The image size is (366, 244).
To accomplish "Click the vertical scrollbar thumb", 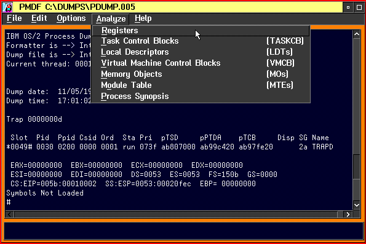I will [x=356, y=167].
